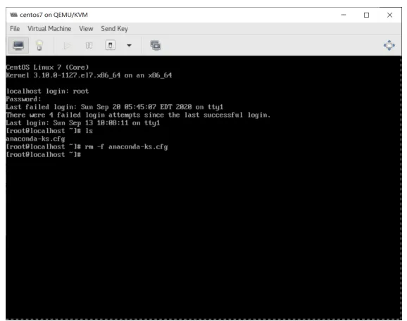Show the graphical console view
The width and height of the screenshot is (407, 321).
(x=18, y=46)
